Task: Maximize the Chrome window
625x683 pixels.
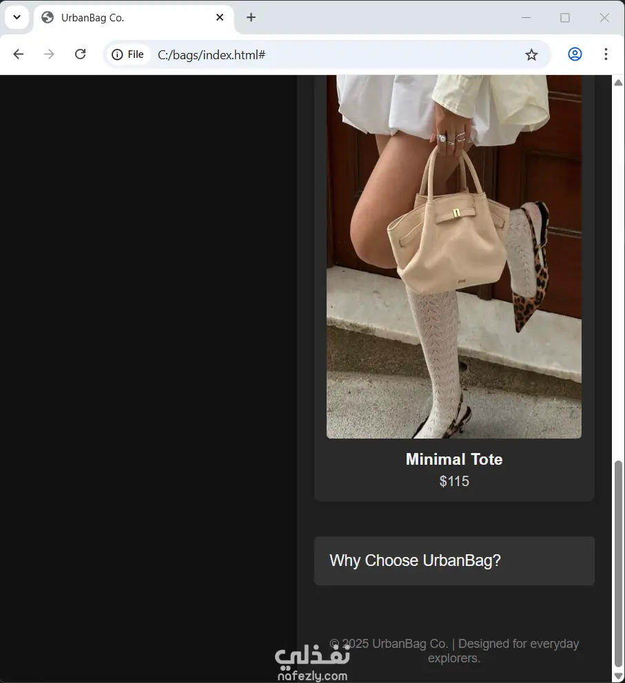Action: (565, 17)
